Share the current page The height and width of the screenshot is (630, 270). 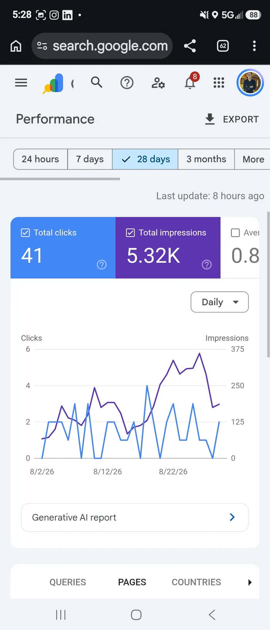tap(190, 46)
